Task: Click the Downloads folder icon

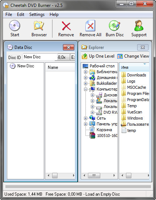Action: (x=123, y=75)
